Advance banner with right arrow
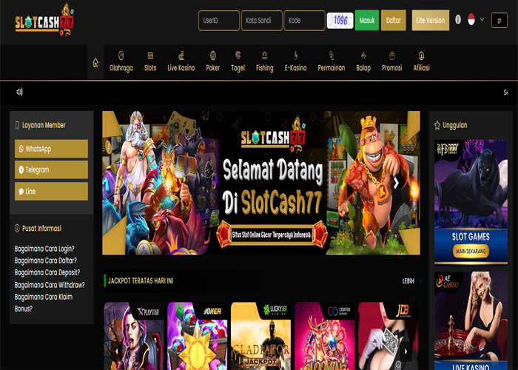 pyautogui.click(x=396, y=183)
